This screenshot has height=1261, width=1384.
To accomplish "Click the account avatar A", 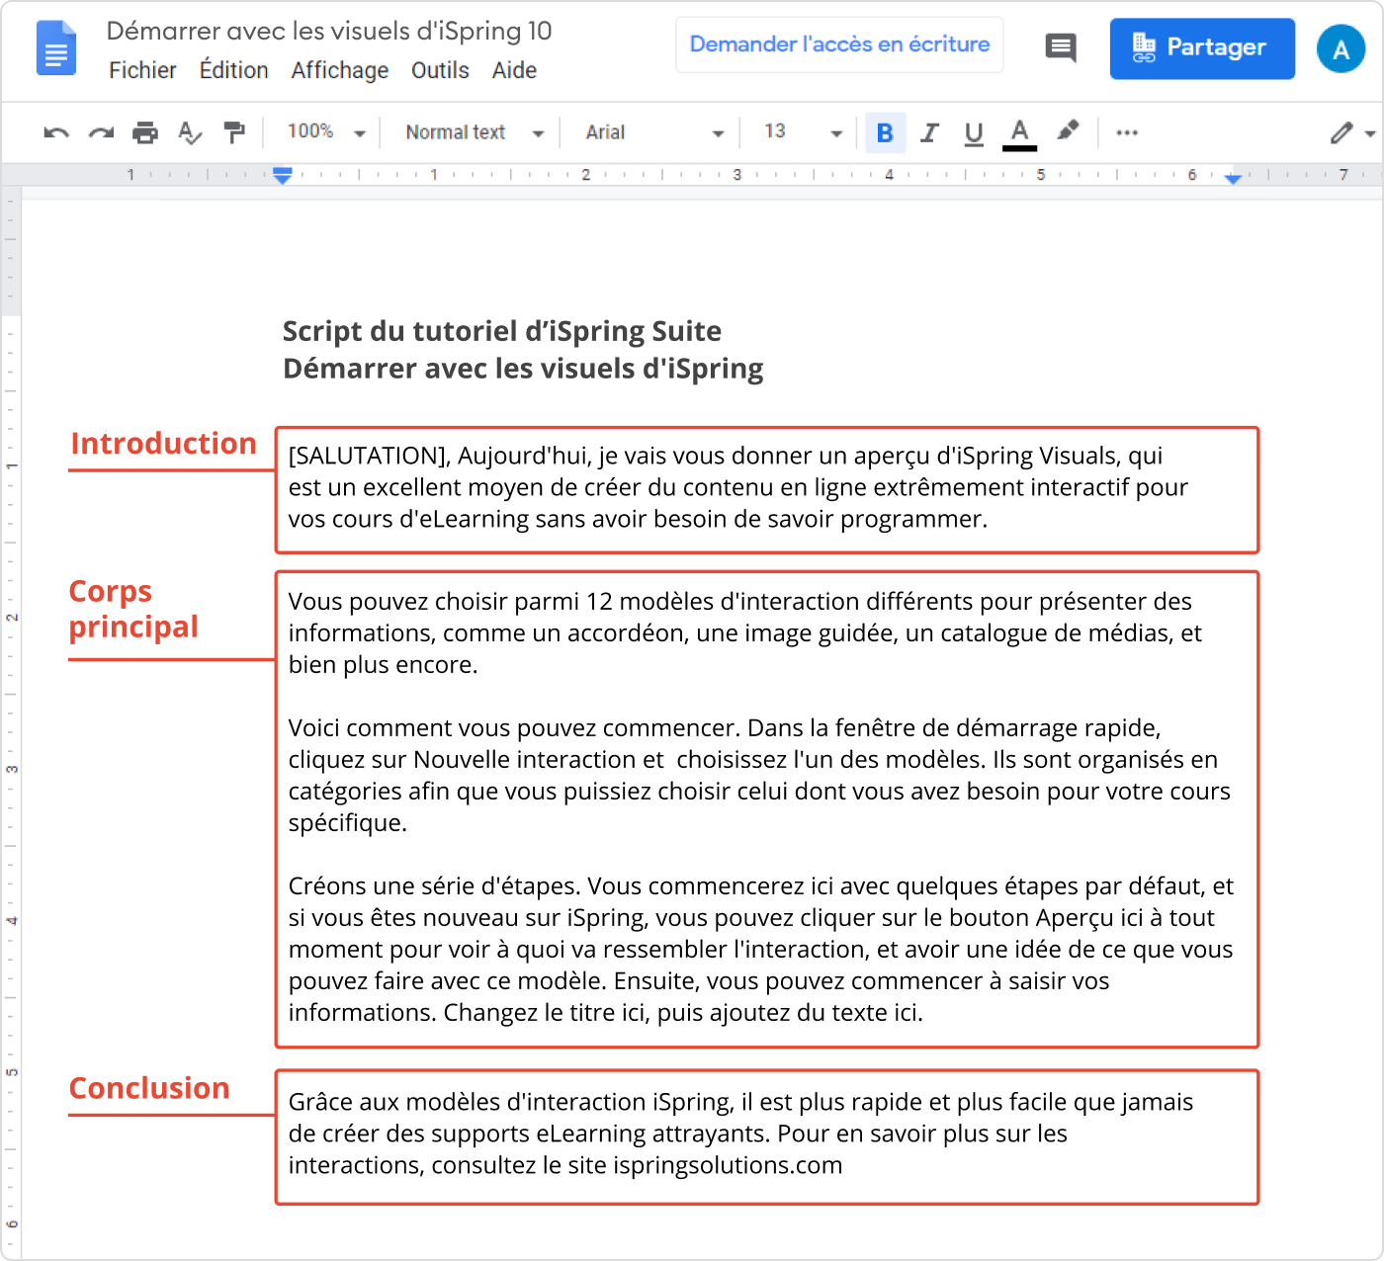I will click(1341, 48).
